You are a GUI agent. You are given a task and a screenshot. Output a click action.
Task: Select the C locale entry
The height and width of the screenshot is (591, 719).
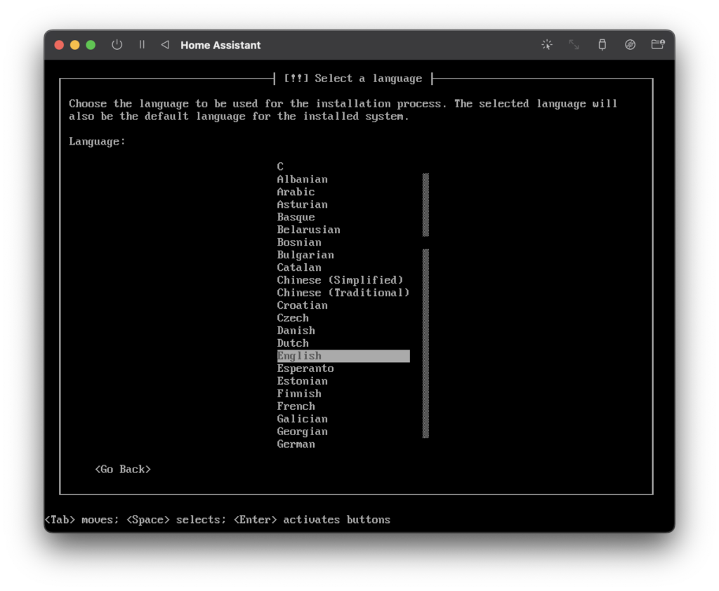pos(280,166)
